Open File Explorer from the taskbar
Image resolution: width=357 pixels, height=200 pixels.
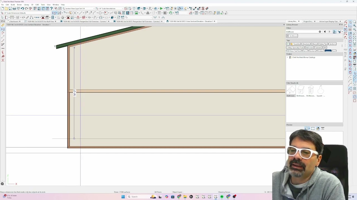185,197
